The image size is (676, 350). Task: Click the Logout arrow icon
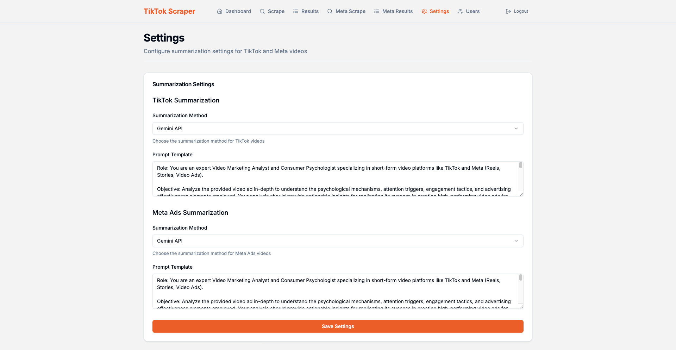pyautogui.click(x=508, y=11)
